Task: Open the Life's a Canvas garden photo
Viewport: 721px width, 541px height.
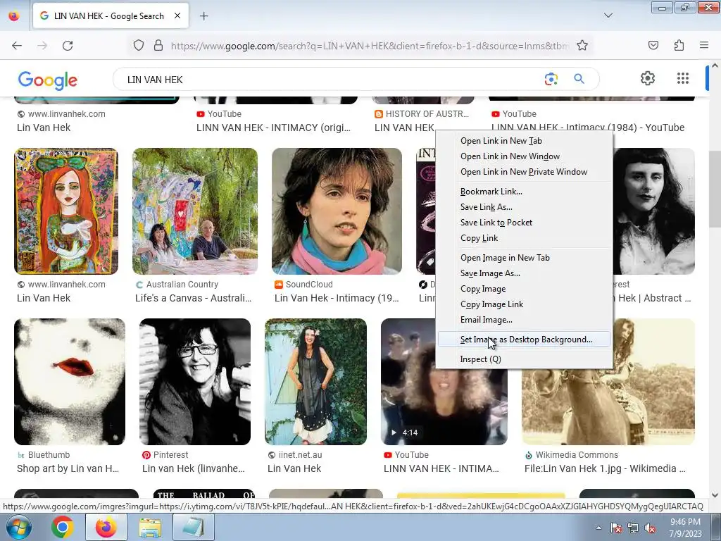Action: pyautogui.click(x=195, y=211)
